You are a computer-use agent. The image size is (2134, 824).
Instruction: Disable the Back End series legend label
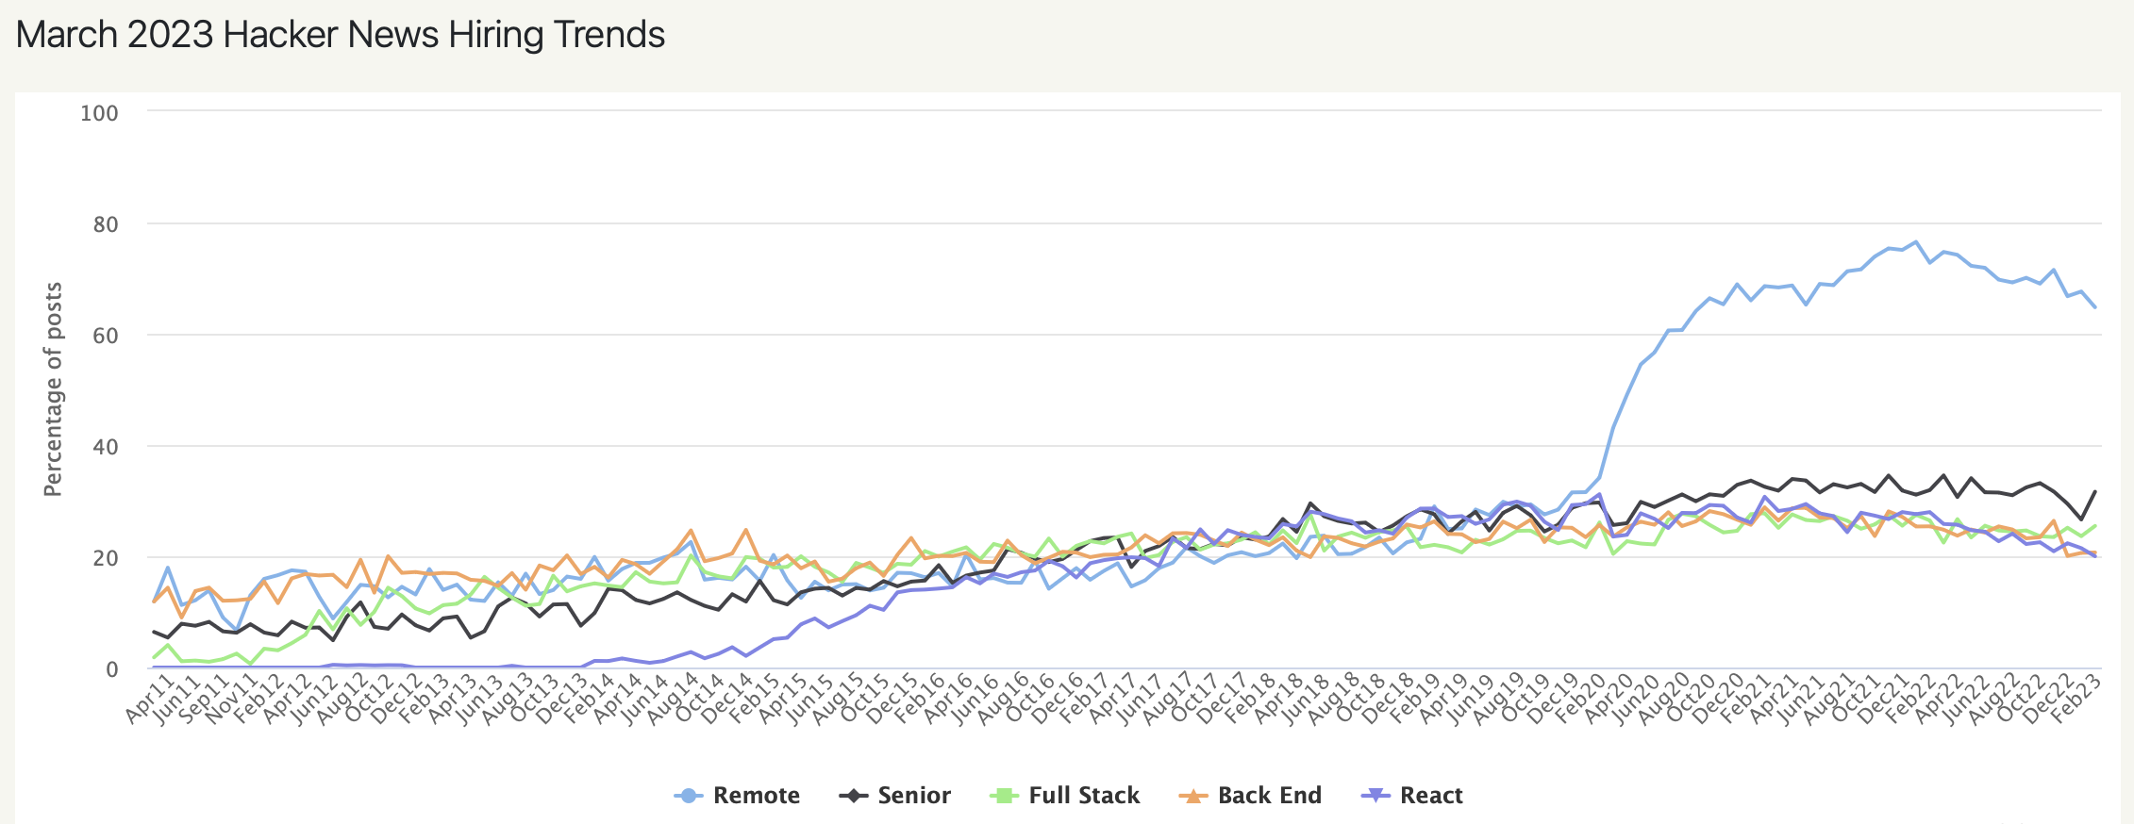[1270, 796]
